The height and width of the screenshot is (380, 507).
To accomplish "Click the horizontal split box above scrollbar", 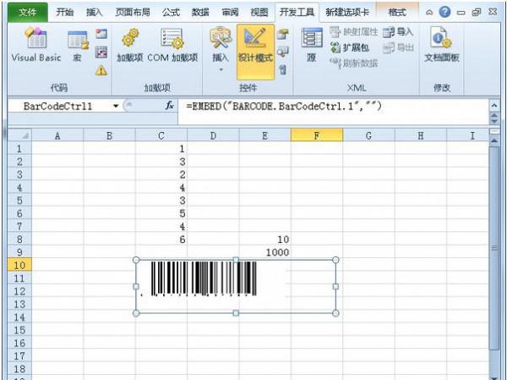I will 494,131.
